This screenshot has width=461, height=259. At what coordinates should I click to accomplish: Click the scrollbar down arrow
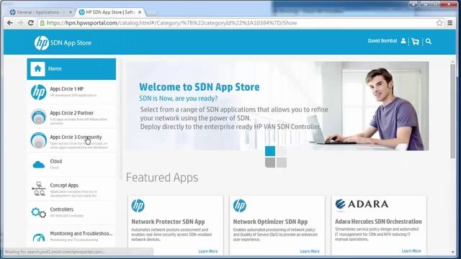453,252
